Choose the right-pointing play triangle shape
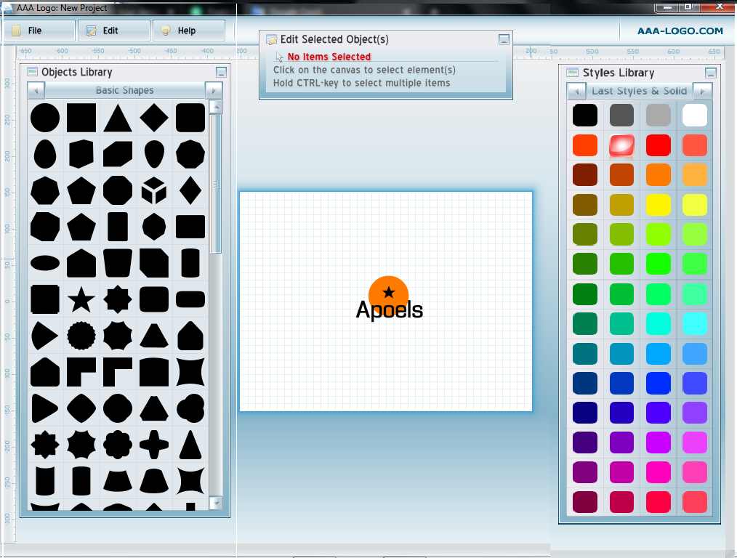This screenshot has width=737, height=558. tap(44, 408)
